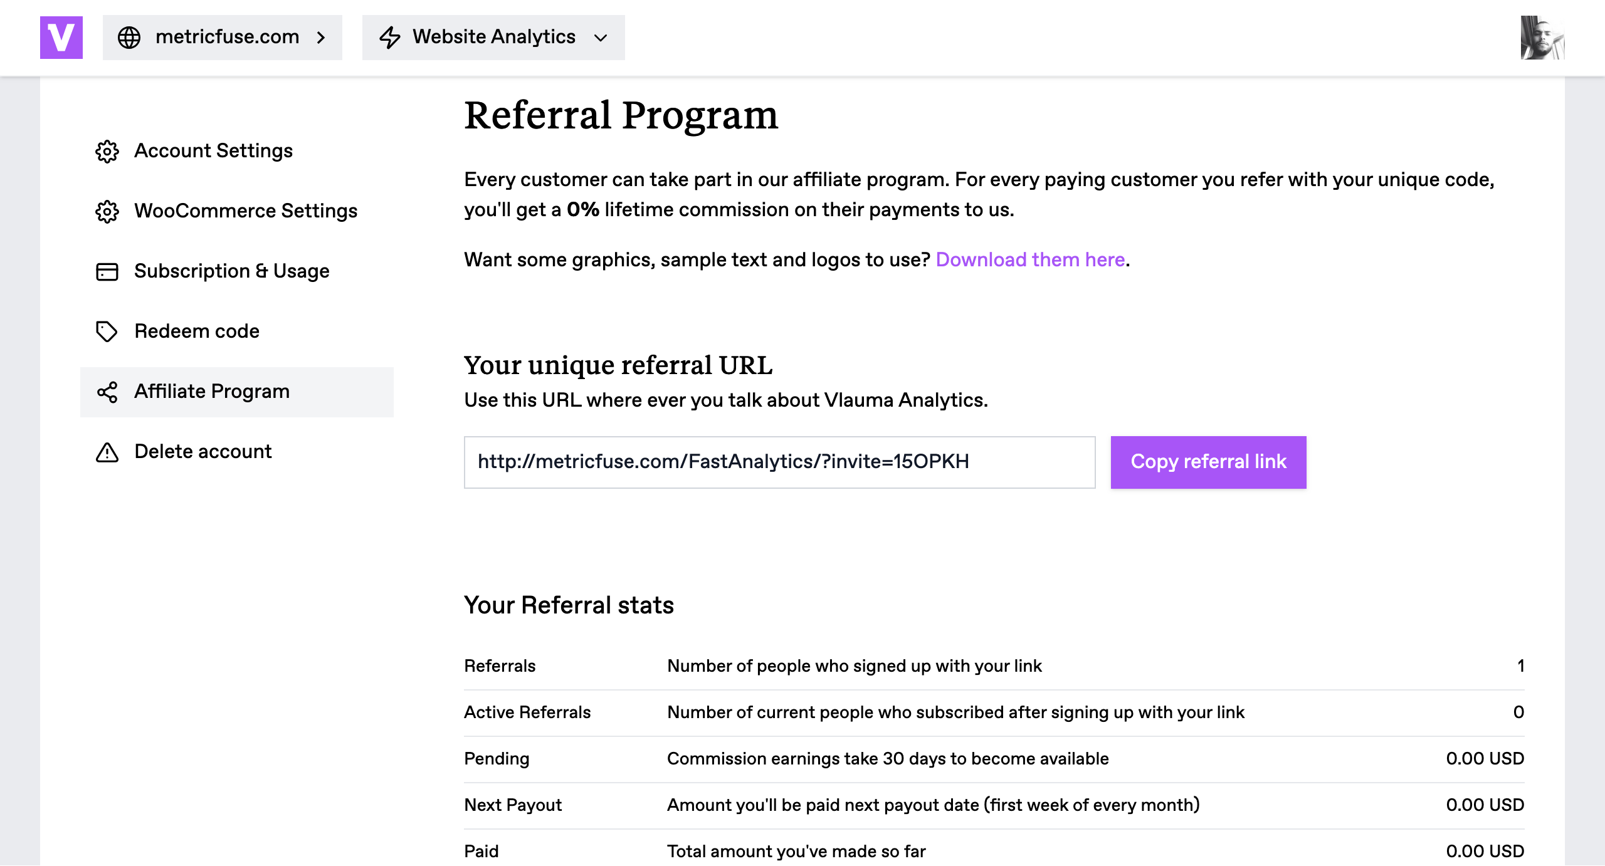Click the credit card icon for Subscription & Usage

pyautogui.click(x=107, y=271)
